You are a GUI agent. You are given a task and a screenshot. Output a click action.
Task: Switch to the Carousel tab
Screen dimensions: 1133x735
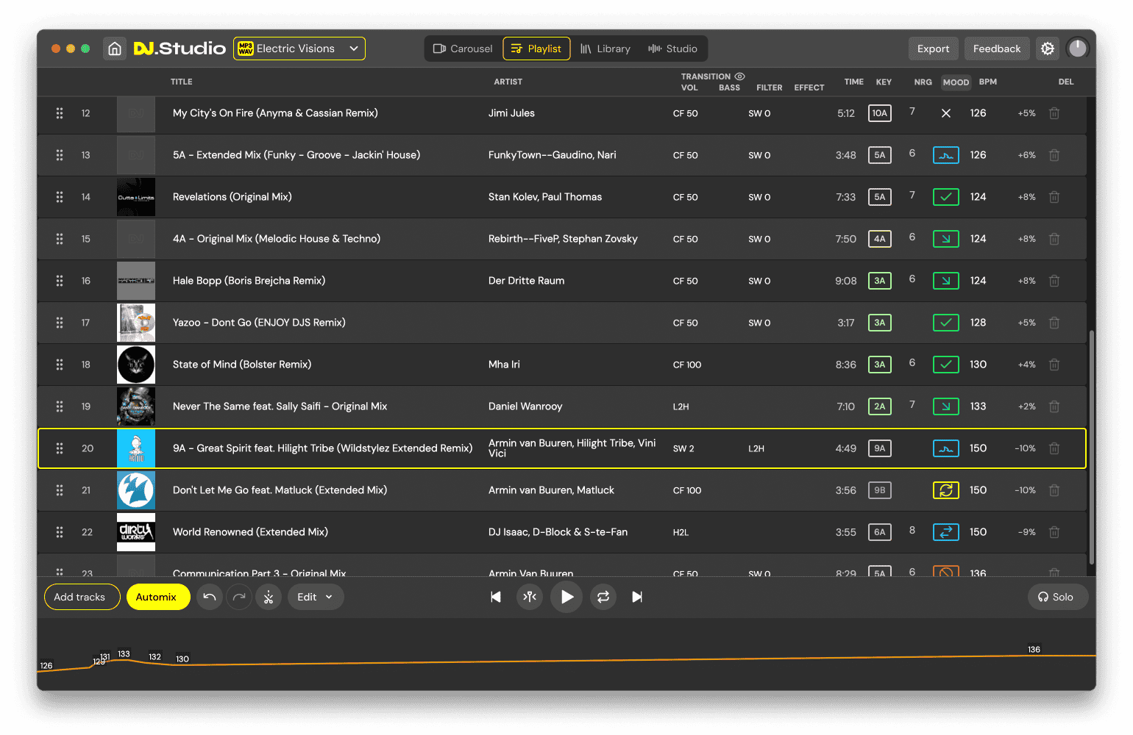pyautogui.click(x=463, y=49)
